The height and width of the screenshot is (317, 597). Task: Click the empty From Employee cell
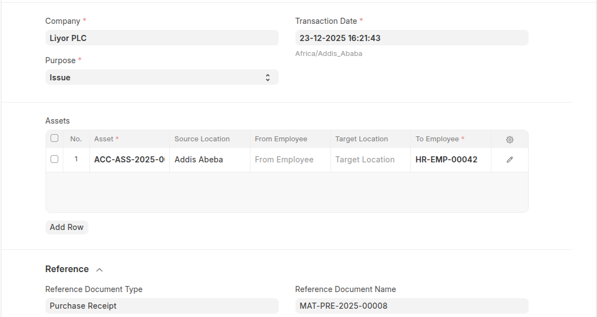(x=290, y=160)
